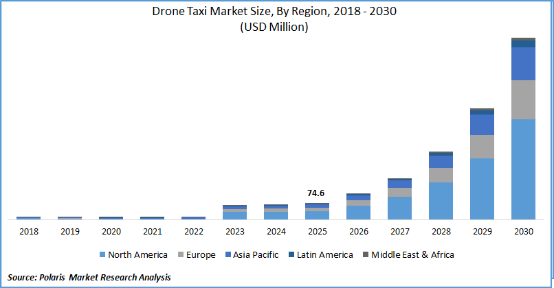The height and width of the screenshot is (288, 554).
Task: Click the North America legend color swatch
Action: click(x=102, y=254)
